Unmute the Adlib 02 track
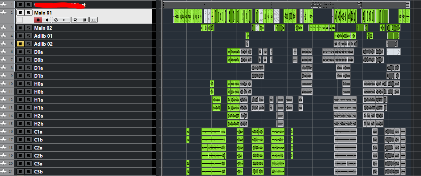 click(x=20, y=44)
